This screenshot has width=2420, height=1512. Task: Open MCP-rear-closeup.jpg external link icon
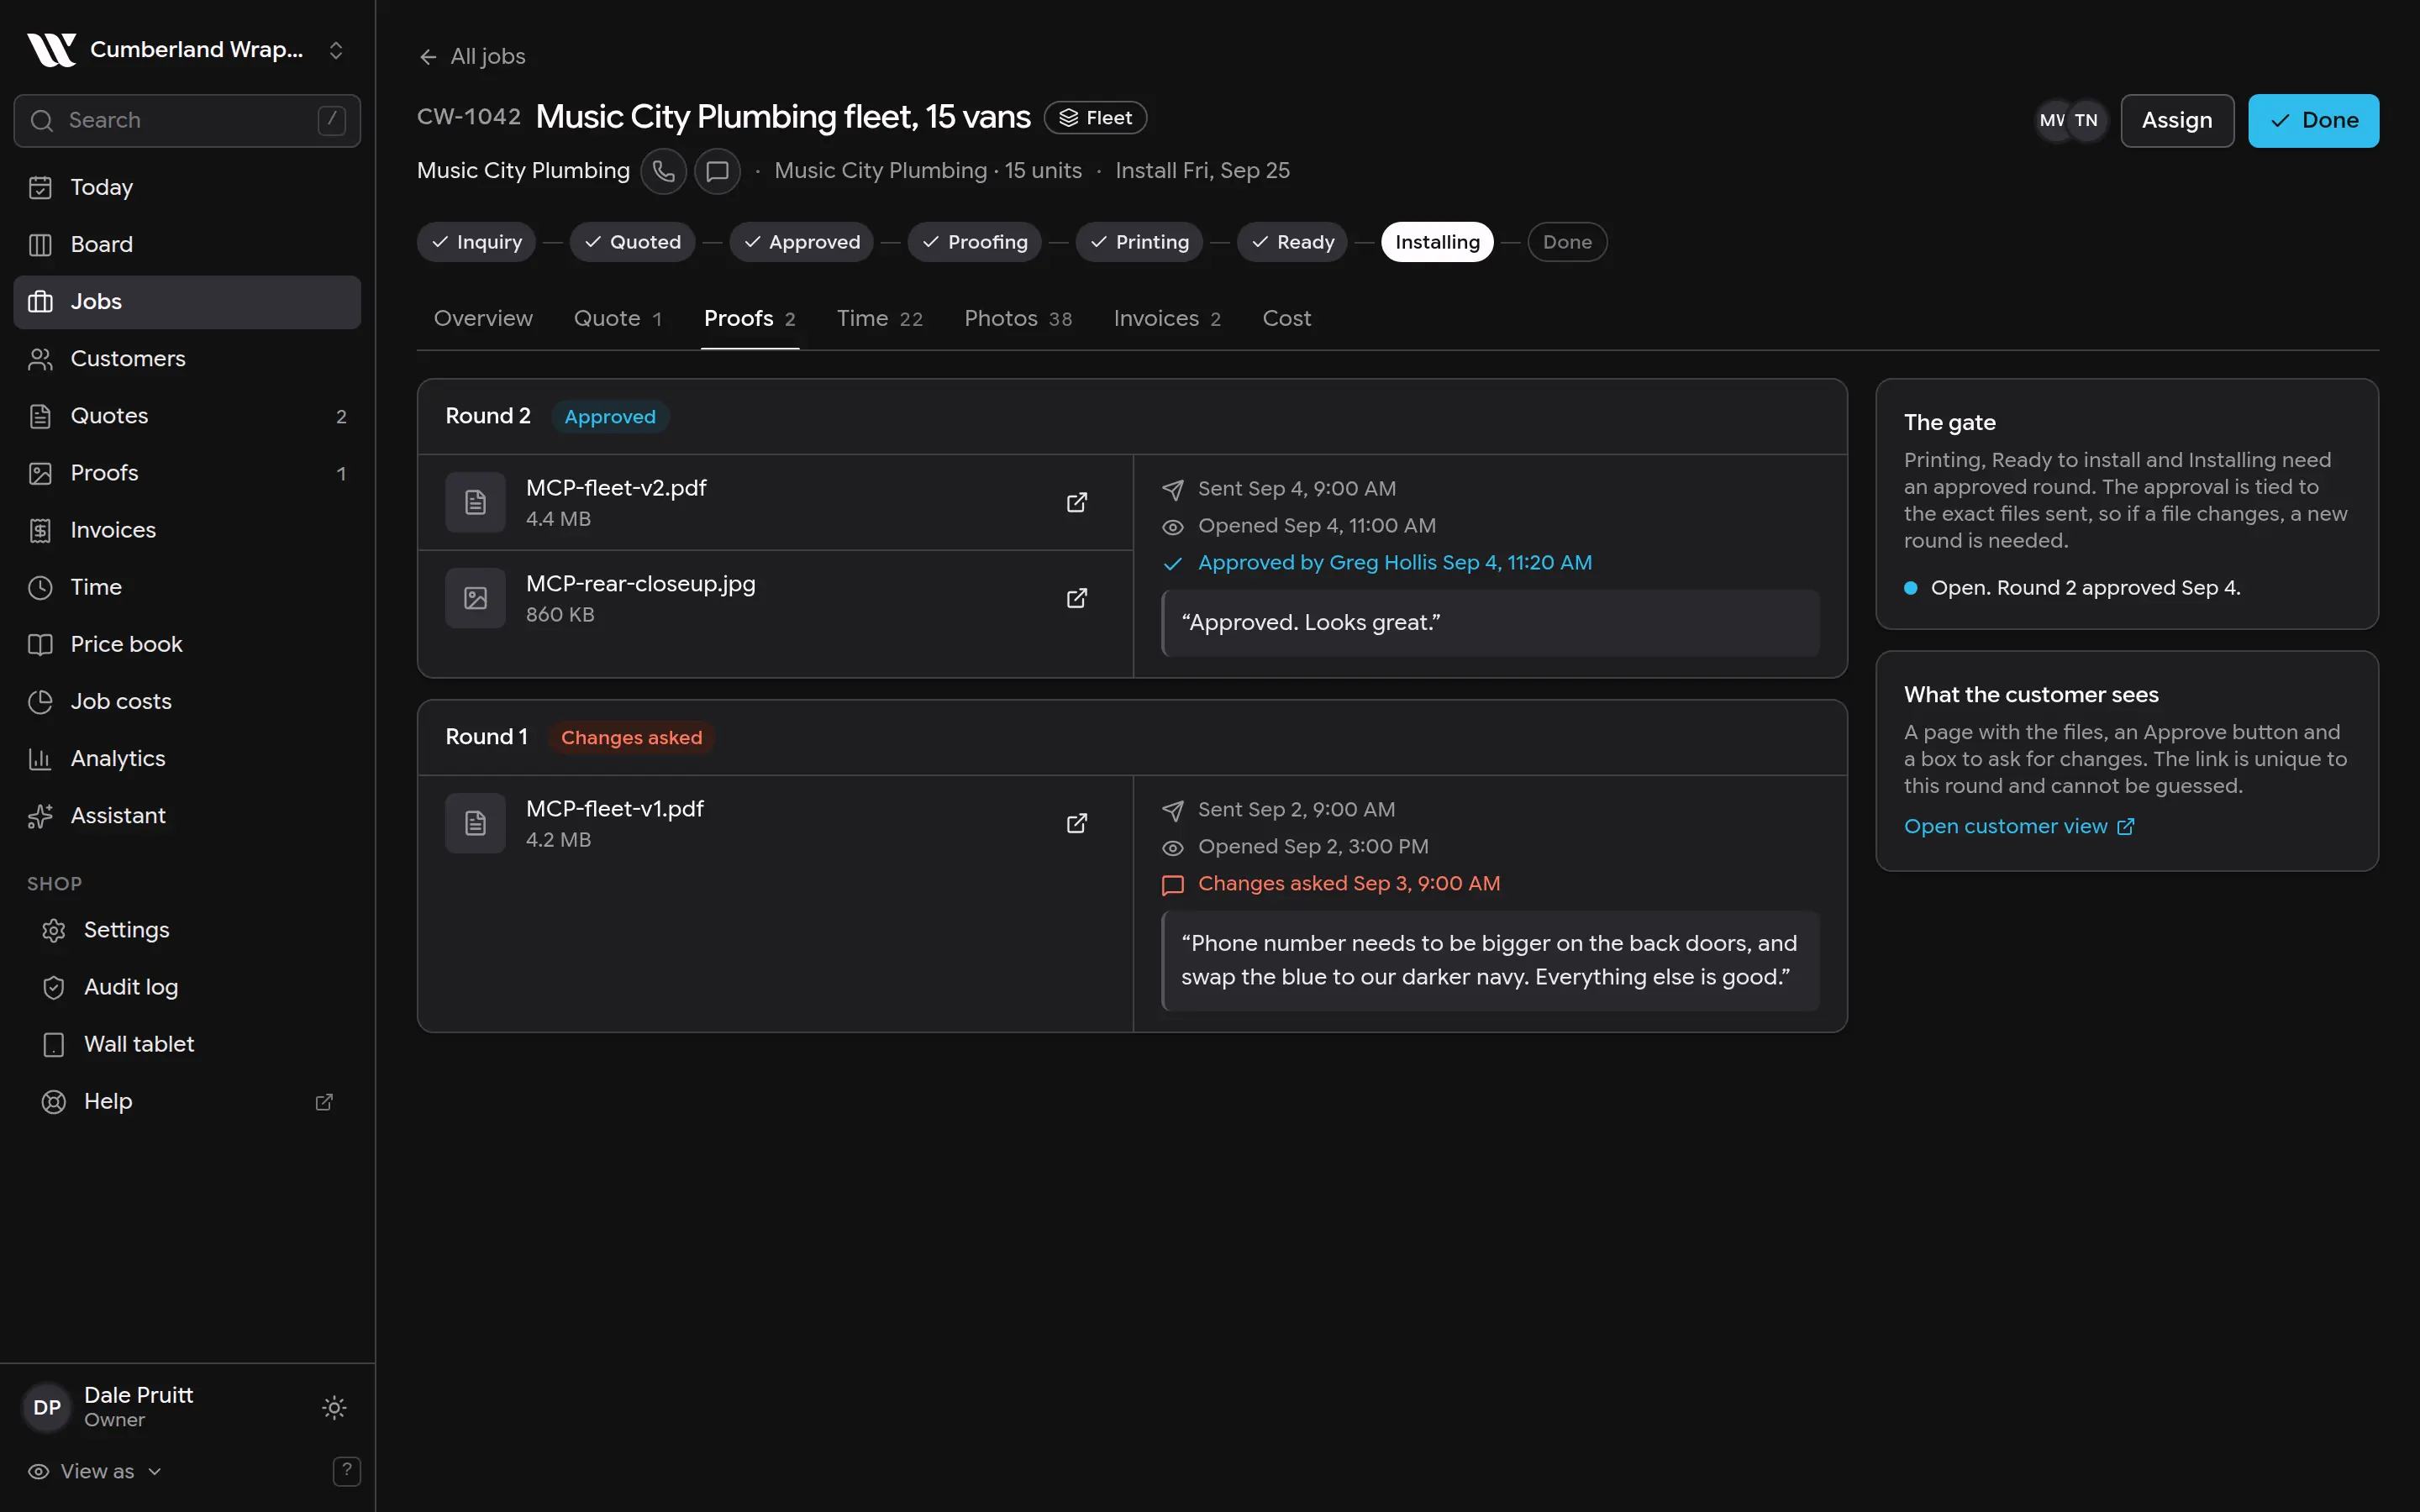pyautogui.click(x=1076, y=598)
